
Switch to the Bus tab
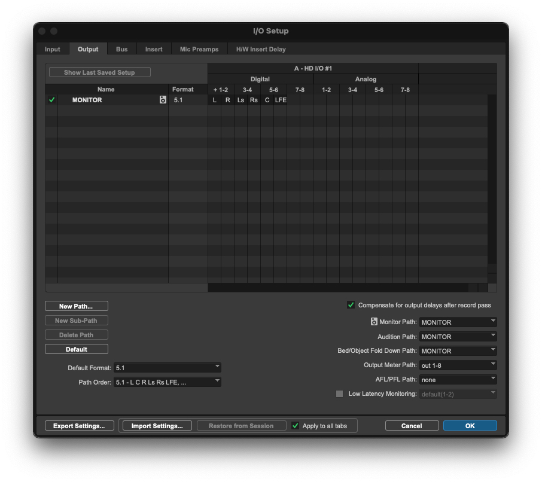coord(121,49)
